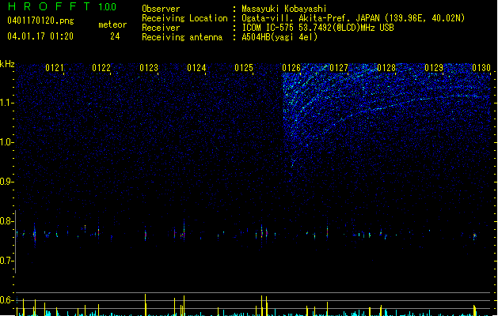Viewport: 498px width, 316px height.
Task: Click the 0125 time marker
Action: tap(244, 68)
